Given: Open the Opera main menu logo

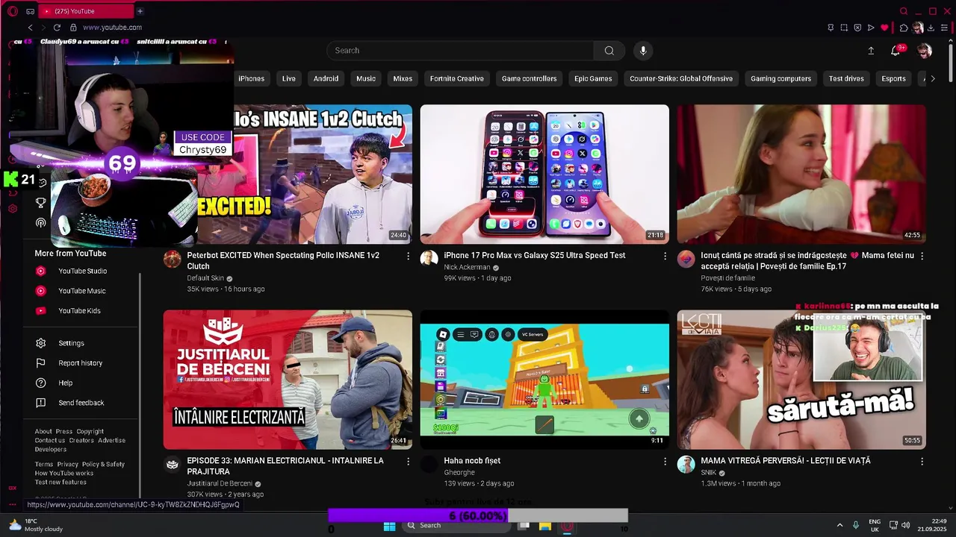Looking at the screenshot, I should (x=13, y=11).
